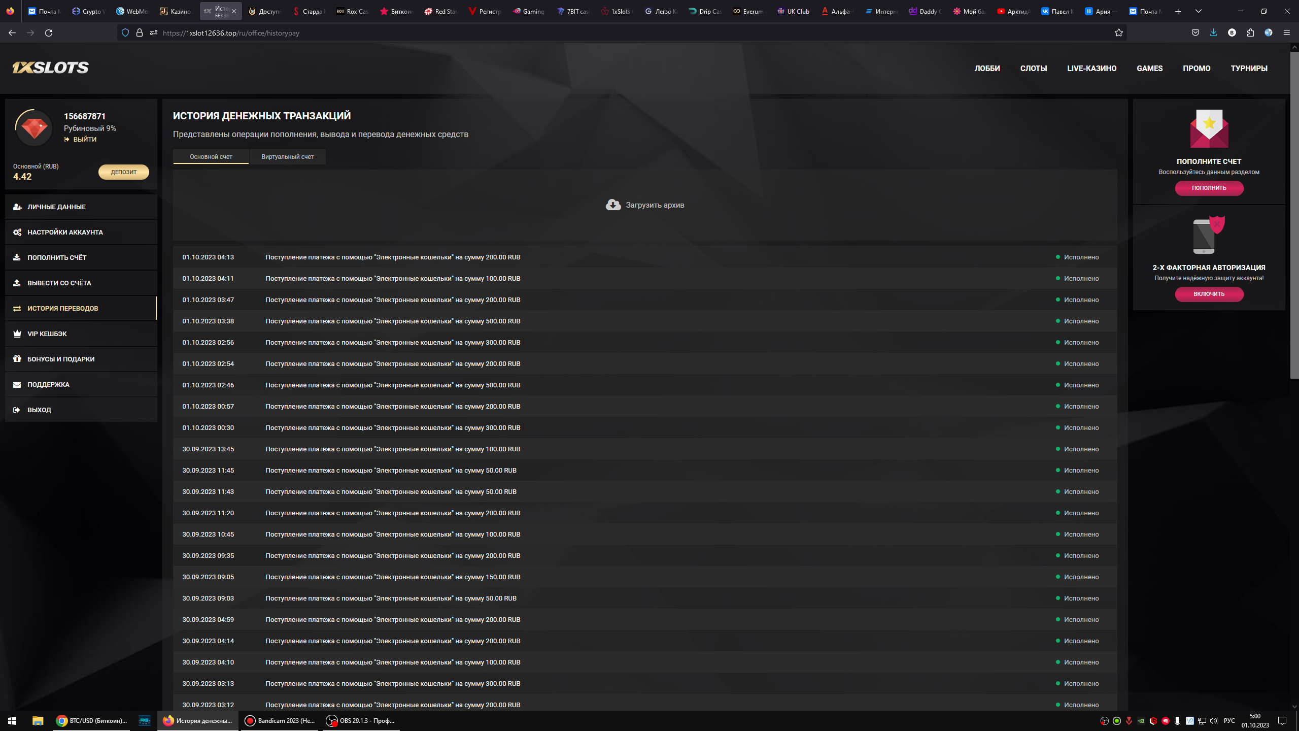The width and height of the screenshot is (1299, 731).
Task: Click the site permissions lock icon
Action: point(140,33)
